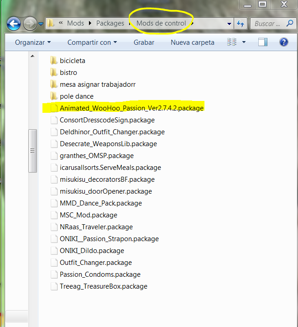The width and height of the screenshot is (298, 327).
Task: Open the Organizar menu
Action: [x=33, y=42]
